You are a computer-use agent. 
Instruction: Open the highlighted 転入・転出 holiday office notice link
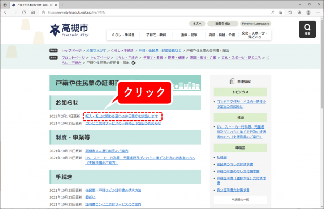click(122, 116)
